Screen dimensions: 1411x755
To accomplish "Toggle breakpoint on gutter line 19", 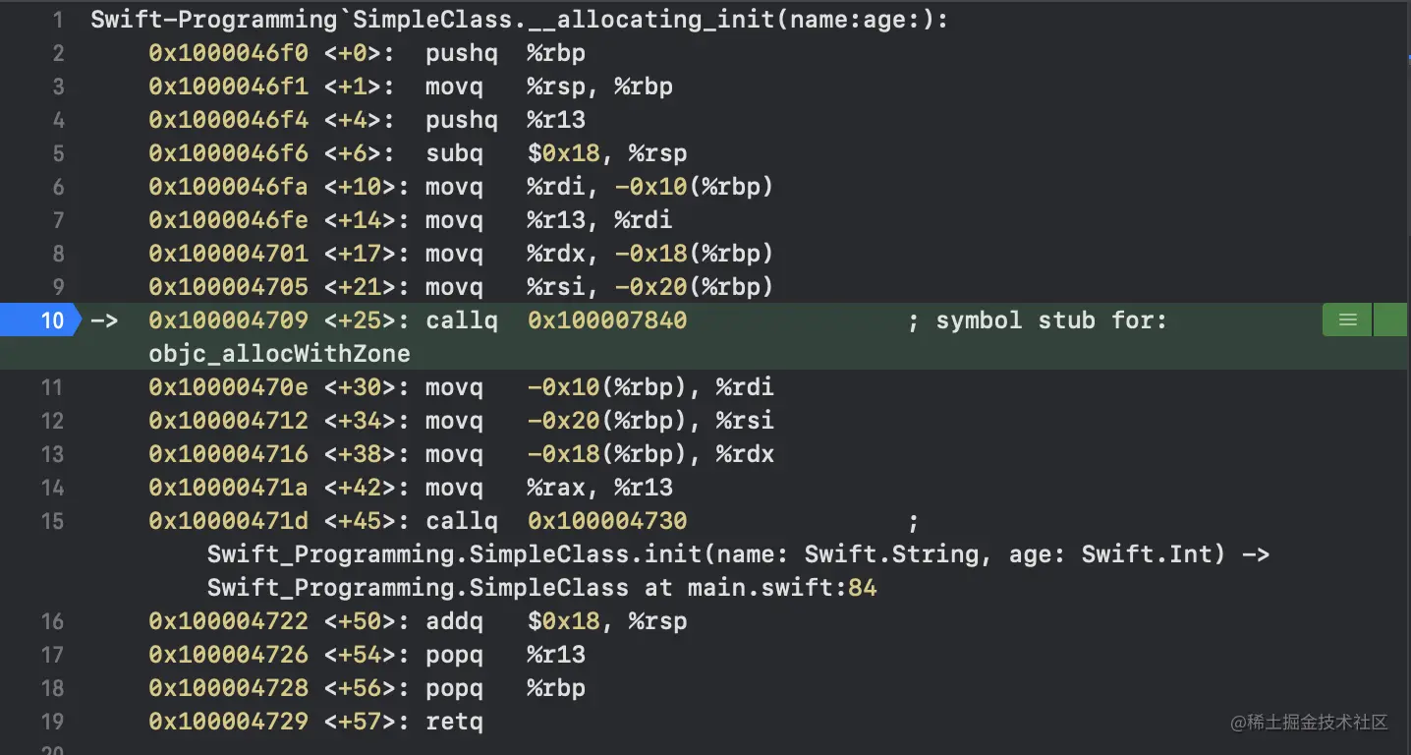I will point(52,722).
